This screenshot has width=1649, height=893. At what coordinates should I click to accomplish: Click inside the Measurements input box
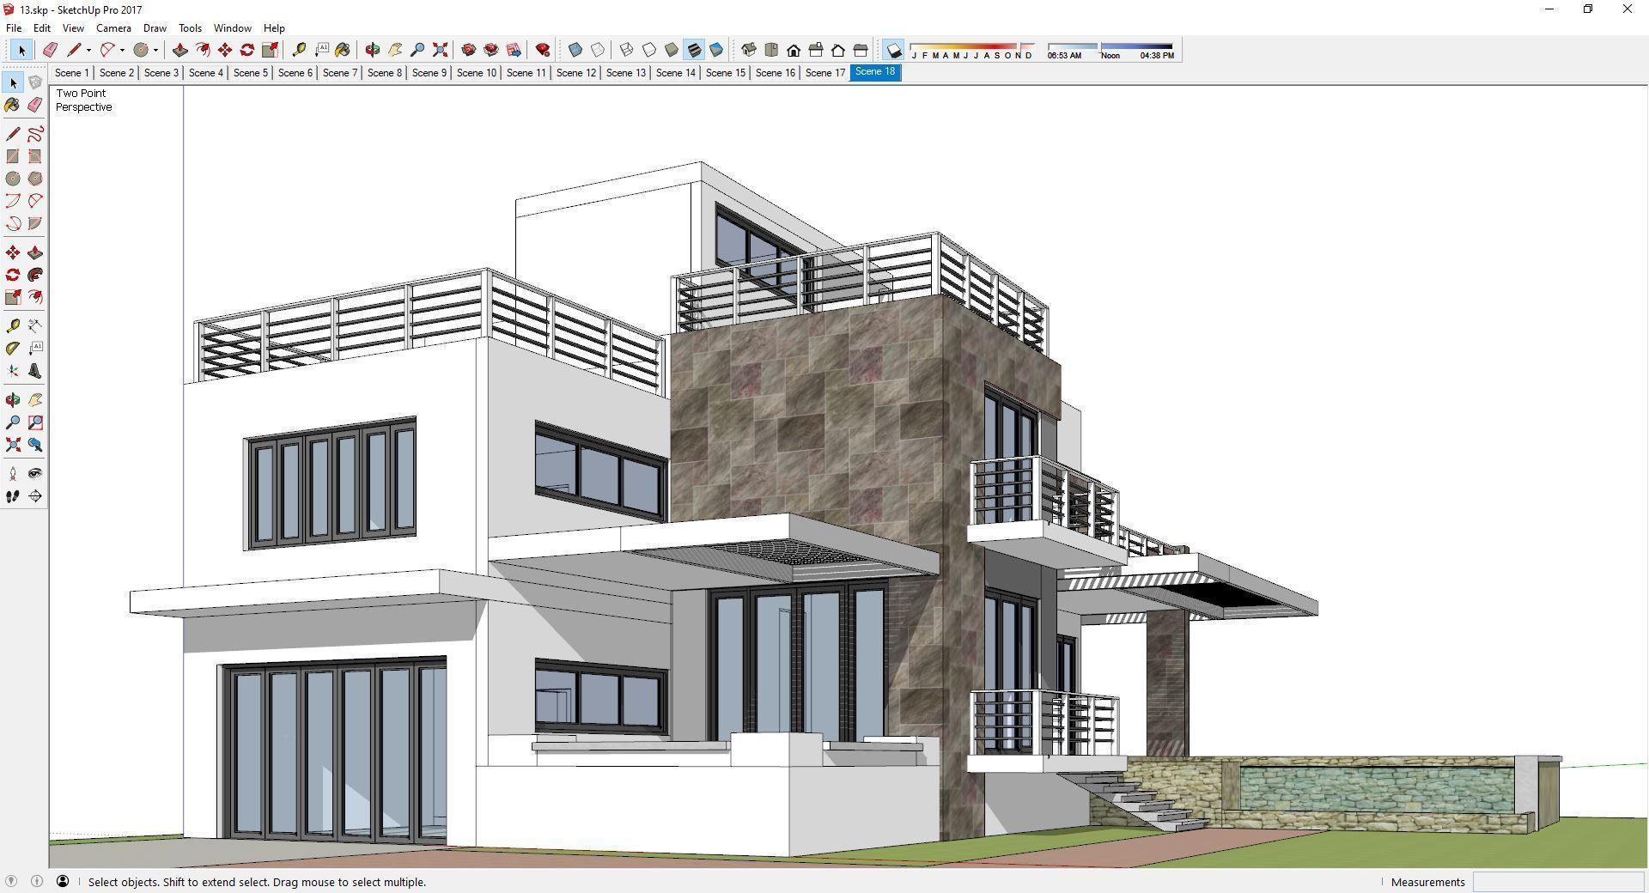tap(1558, 882)
